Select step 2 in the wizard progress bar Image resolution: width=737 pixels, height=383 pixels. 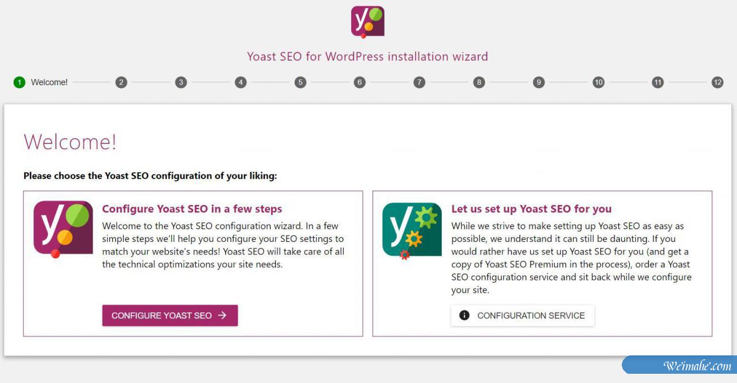click(x=121, y=82)
